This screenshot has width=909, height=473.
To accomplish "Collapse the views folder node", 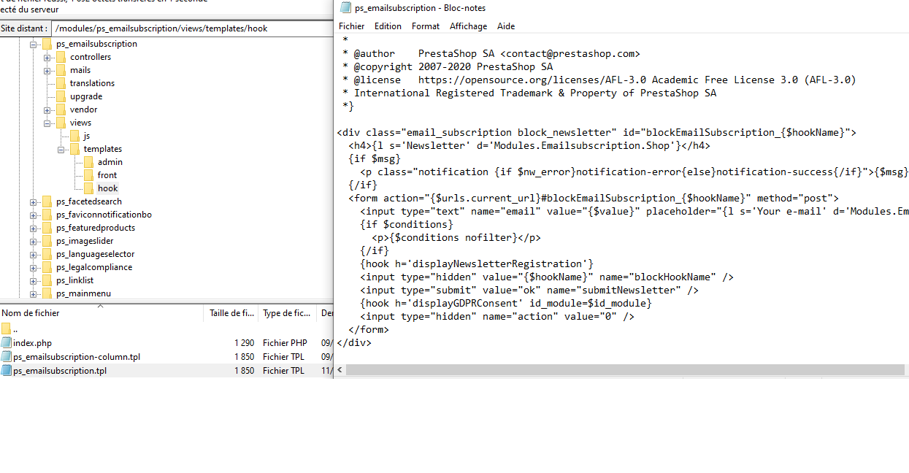I will [x=47, y=123].
